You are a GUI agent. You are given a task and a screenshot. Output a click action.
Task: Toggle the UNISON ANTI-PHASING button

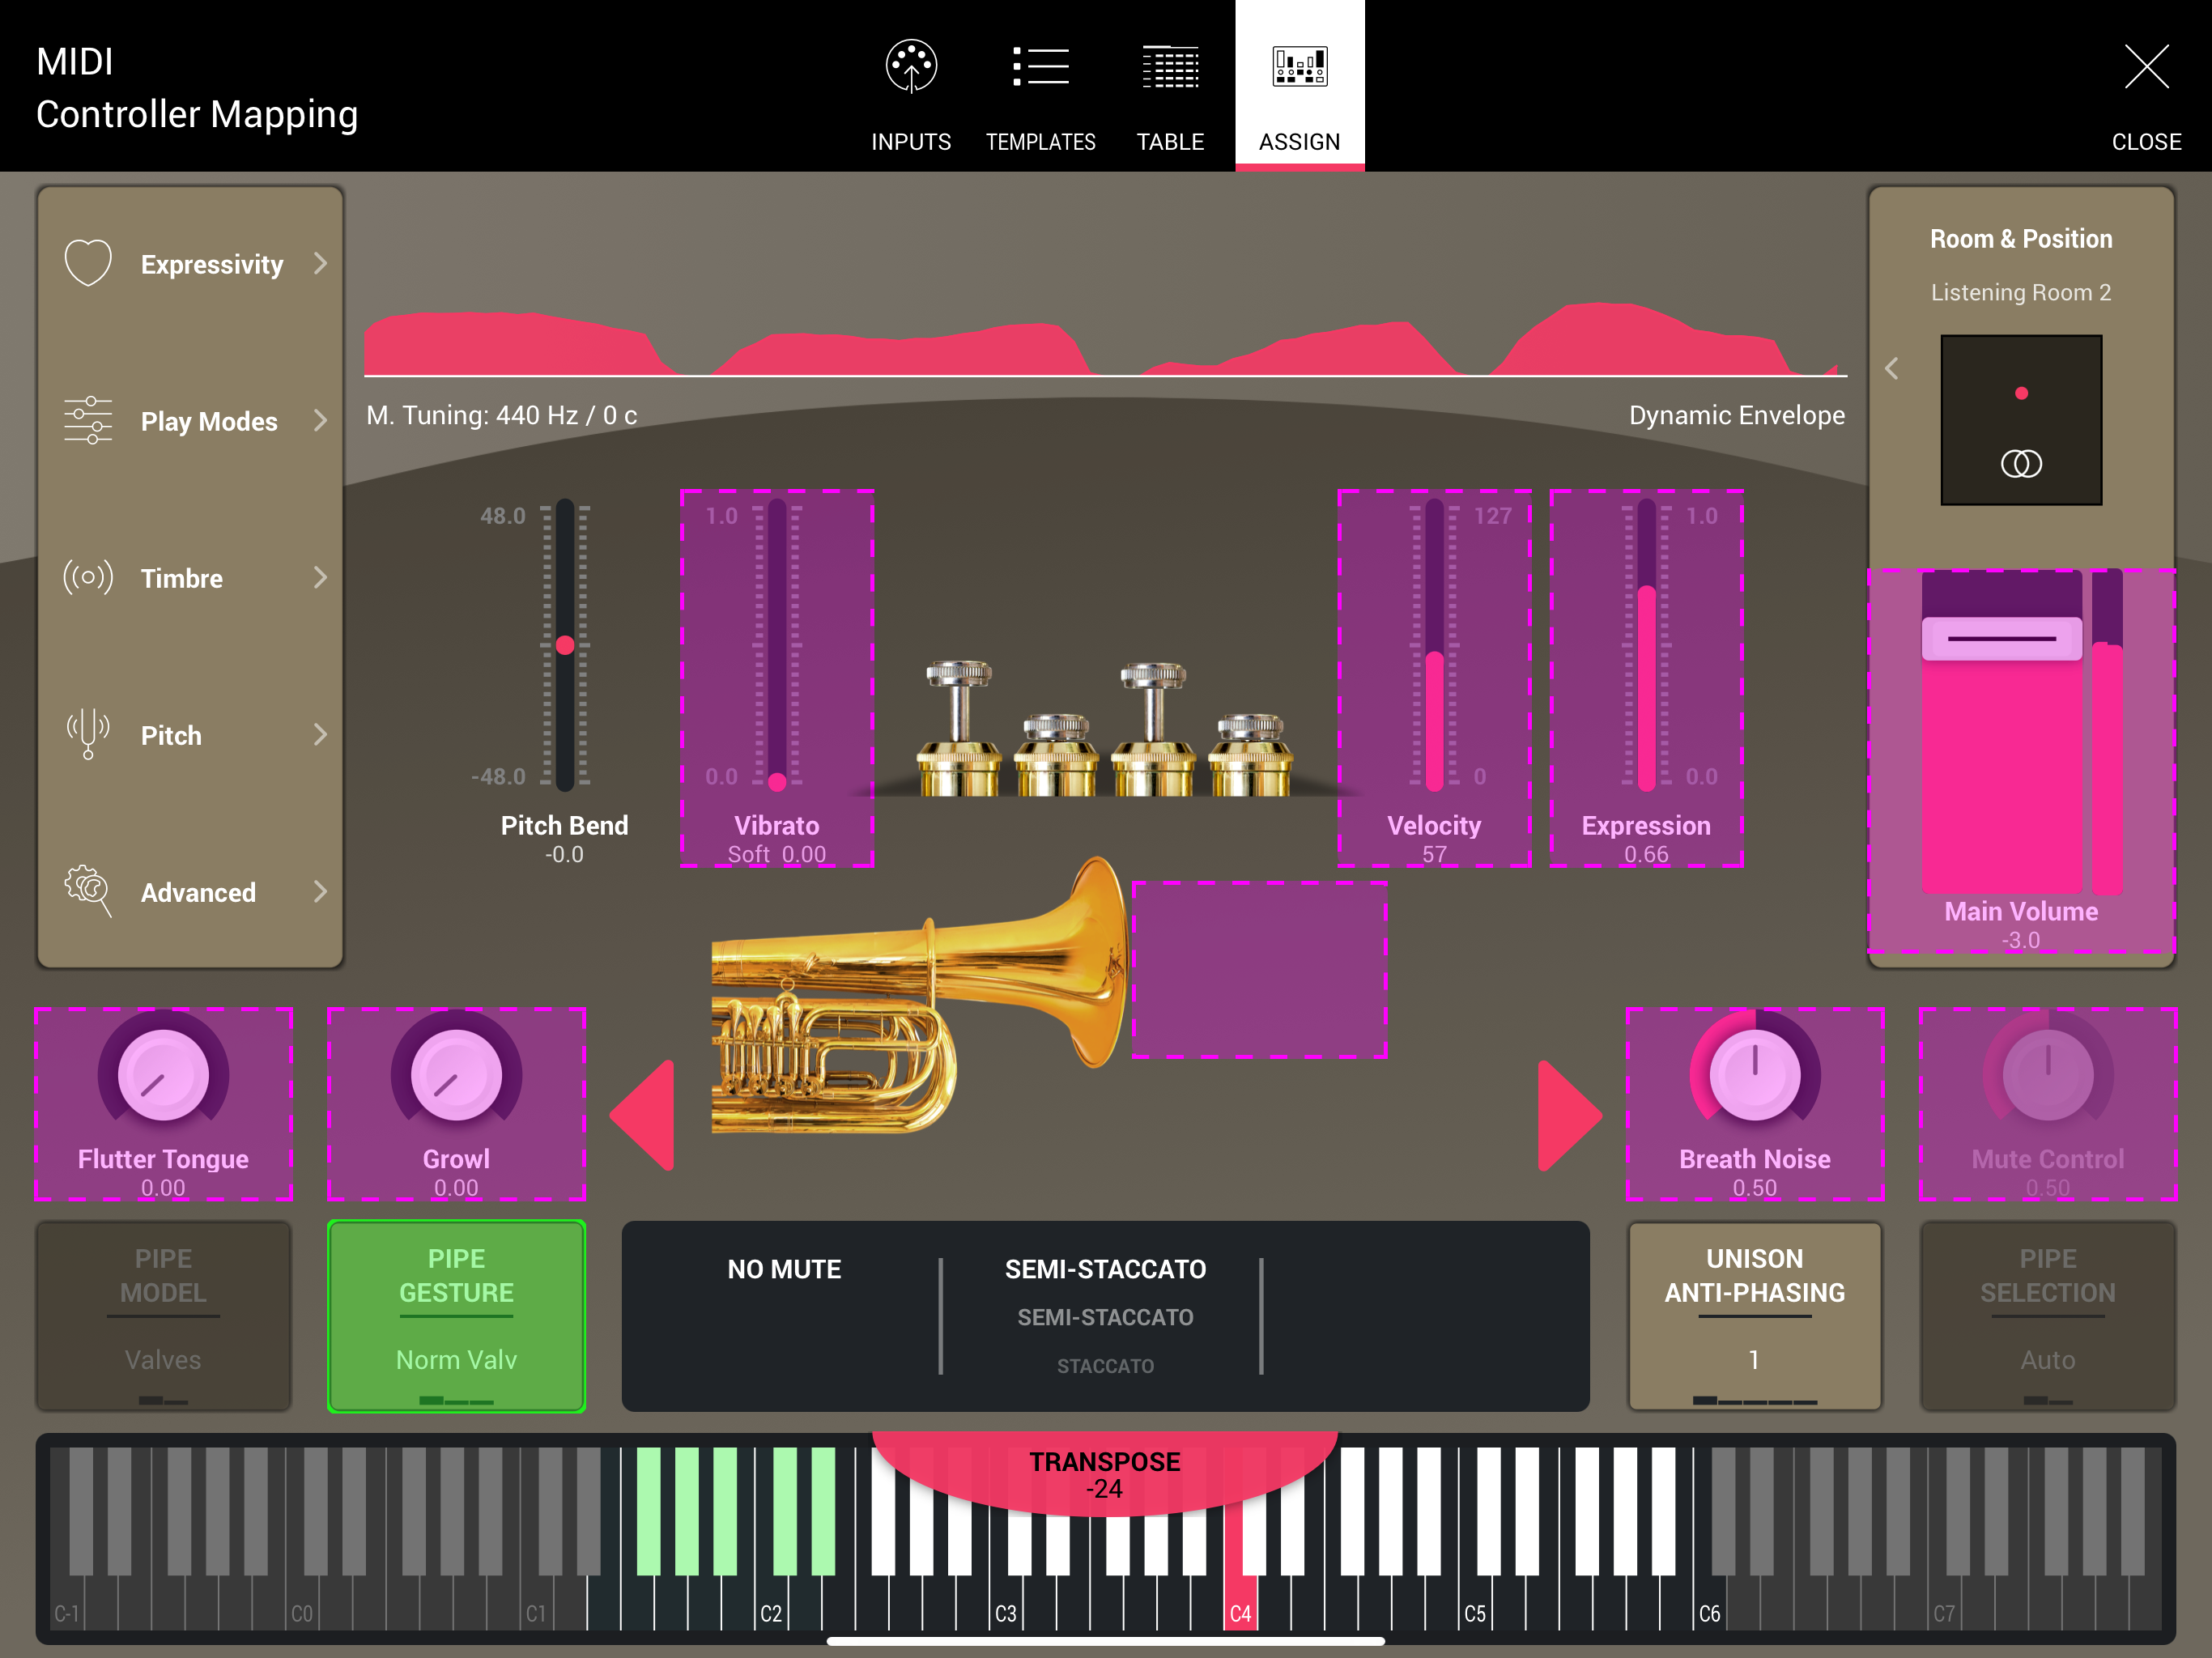pos(1755,1315)
